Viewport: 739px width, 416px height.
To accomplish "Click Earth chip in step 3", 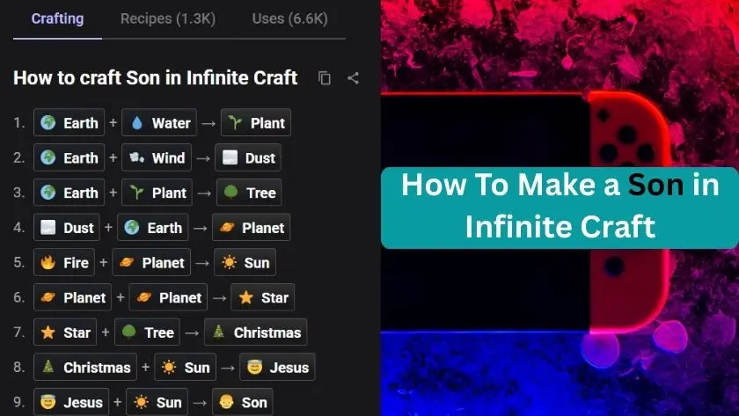I will coord(70,193).
